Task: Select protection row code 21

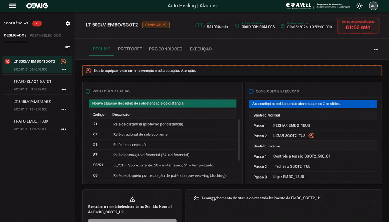Action: [x=163, y=124]
